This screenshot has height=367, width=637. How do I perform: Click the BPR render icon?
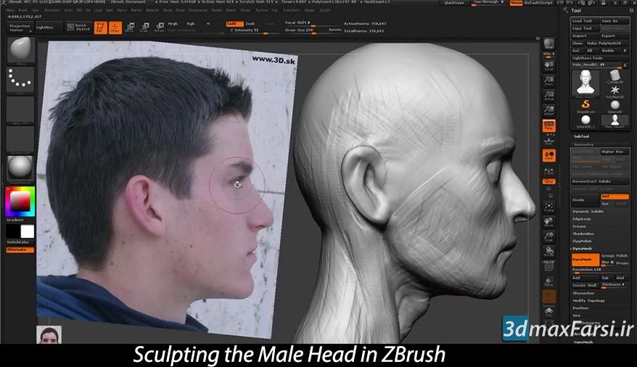(548, 44)
